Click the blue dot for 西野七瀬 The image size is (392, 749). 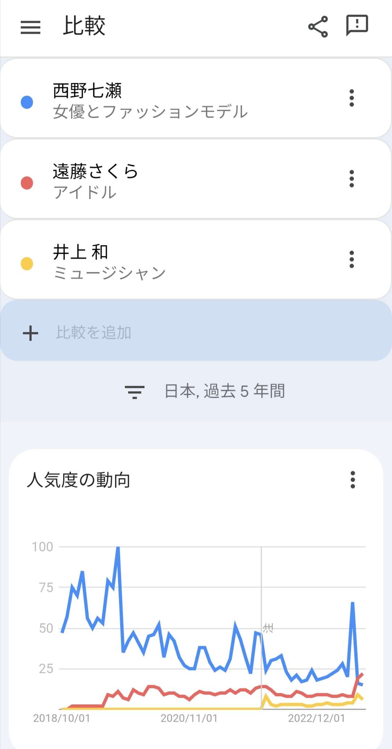coord(27,102)
